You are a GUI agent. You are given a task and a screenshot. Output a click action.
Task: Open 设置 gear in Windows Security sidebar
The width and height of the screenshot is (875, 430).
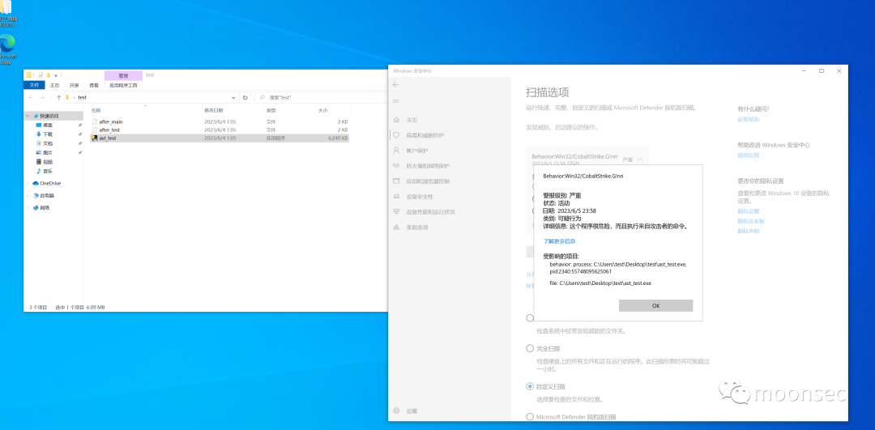412,411
